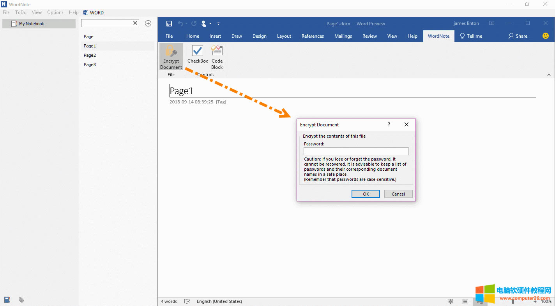This screenshot has width=555, height=306.
Task: Insert a CheckBox control from the ribbon
Action: pyautogui.click(x=198, y=54)
